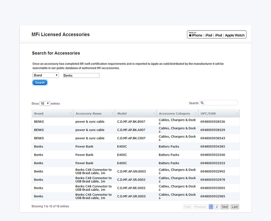Click the Benks text input field
The height and width of the screenshot is (221, 271).
(x=81, y=76)
